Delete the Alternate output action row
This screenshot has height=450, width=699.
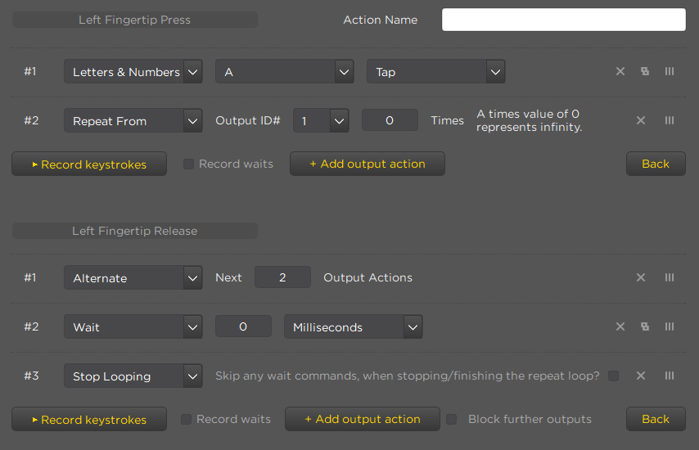pyautogui.click(x=641, y=277)
